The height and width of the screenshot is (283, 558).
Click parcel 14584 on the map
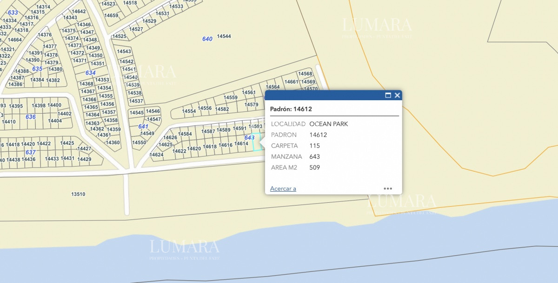(x=185, y=134)
